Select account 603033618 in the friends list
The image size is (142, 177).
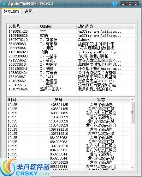tap(17, 64)
